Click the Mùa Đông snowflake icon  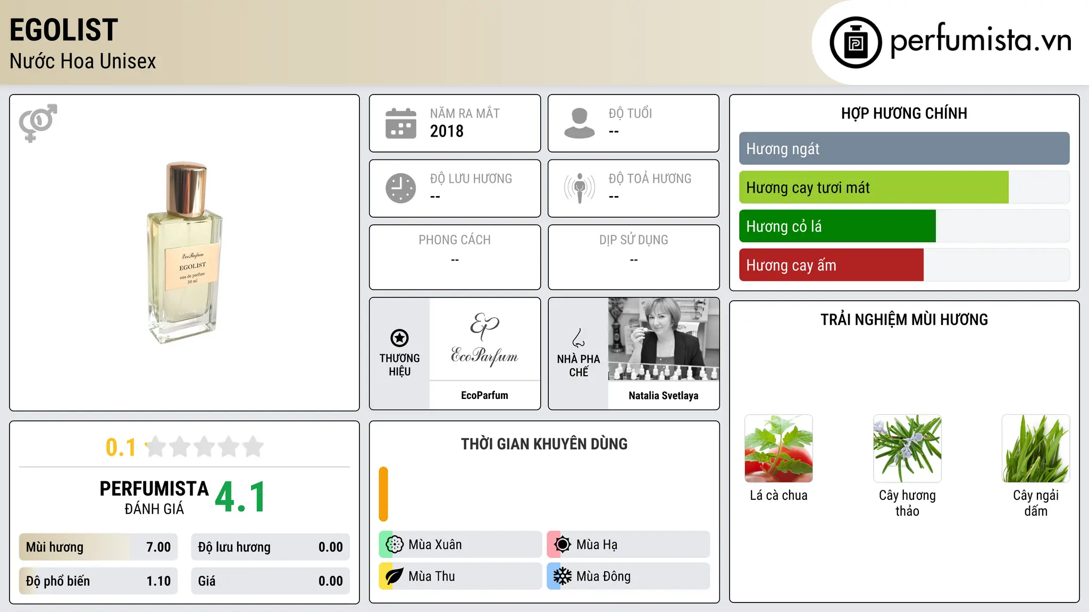coord(563,576)
